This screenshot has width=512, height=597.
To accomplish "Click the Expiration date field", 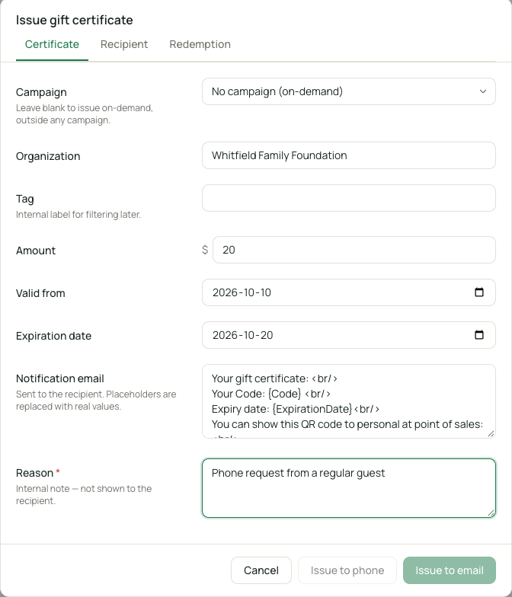I will pos(349,335).
